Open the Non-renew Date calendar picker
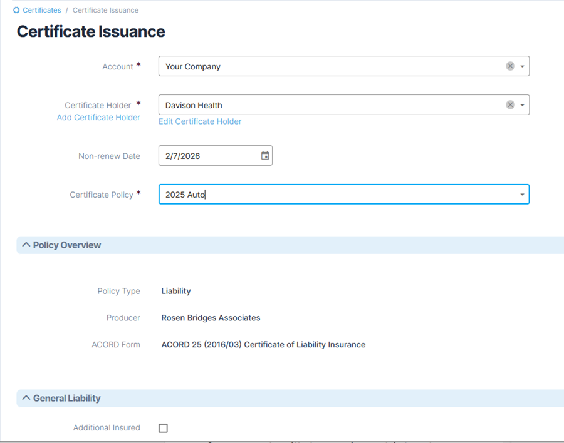This screenshot has height=443, width=564. 265,156
